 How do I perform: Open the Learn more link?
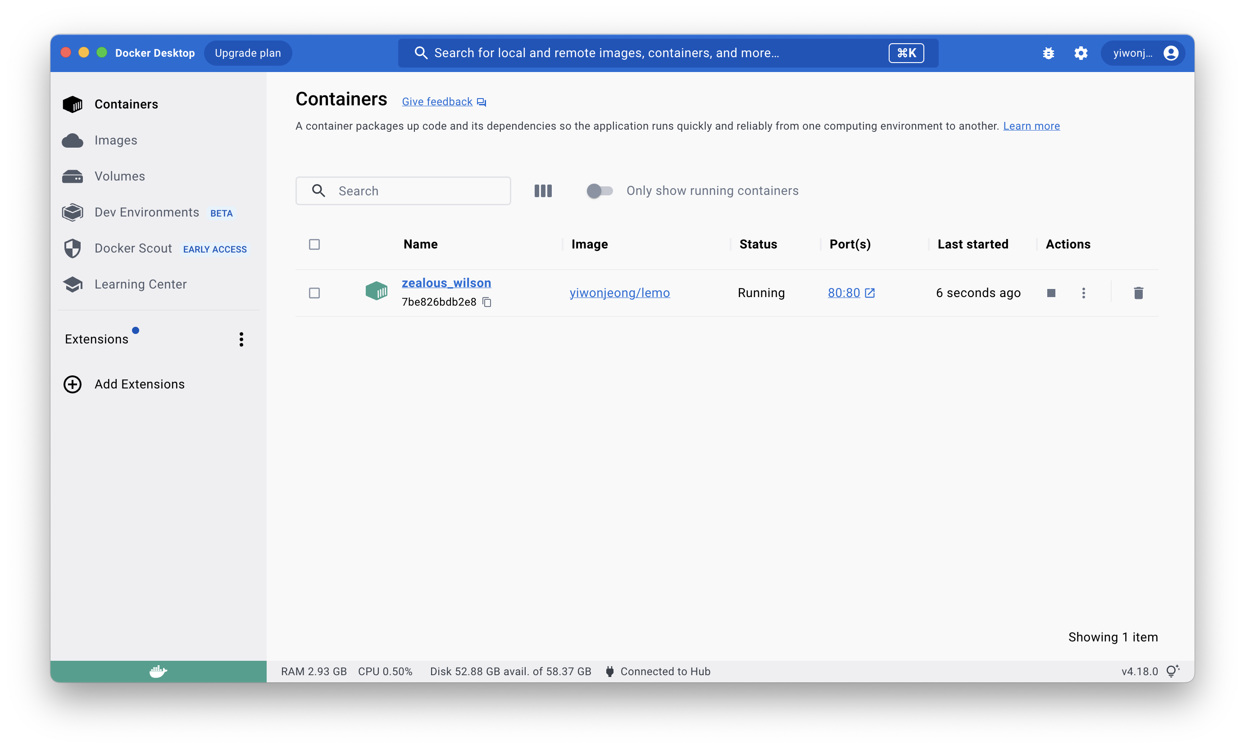(x=1031, y=126)
